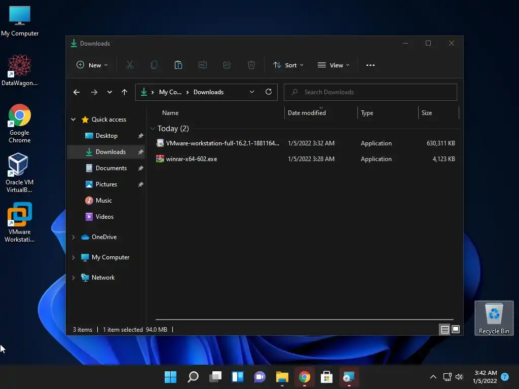Screen dimensions: 519x389
Task: Open taskbar Search magnifier
Action: click(193, 377)
